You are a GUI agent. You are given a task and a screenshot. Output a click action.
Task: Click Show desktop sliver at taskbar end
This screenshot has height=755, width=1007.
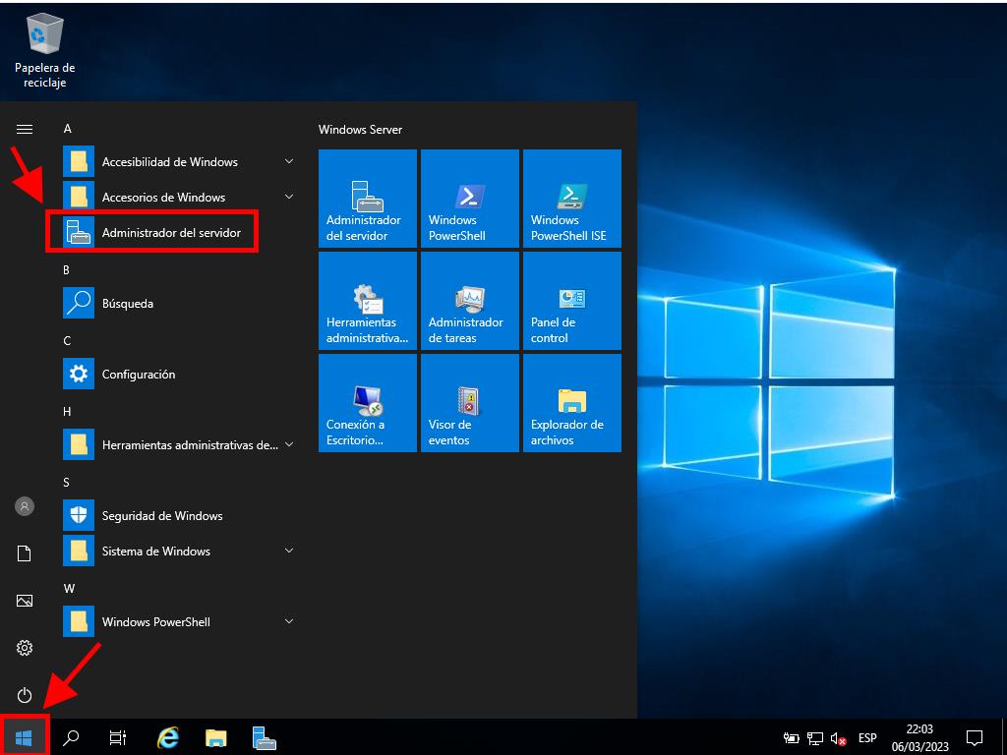[1003, 737]
